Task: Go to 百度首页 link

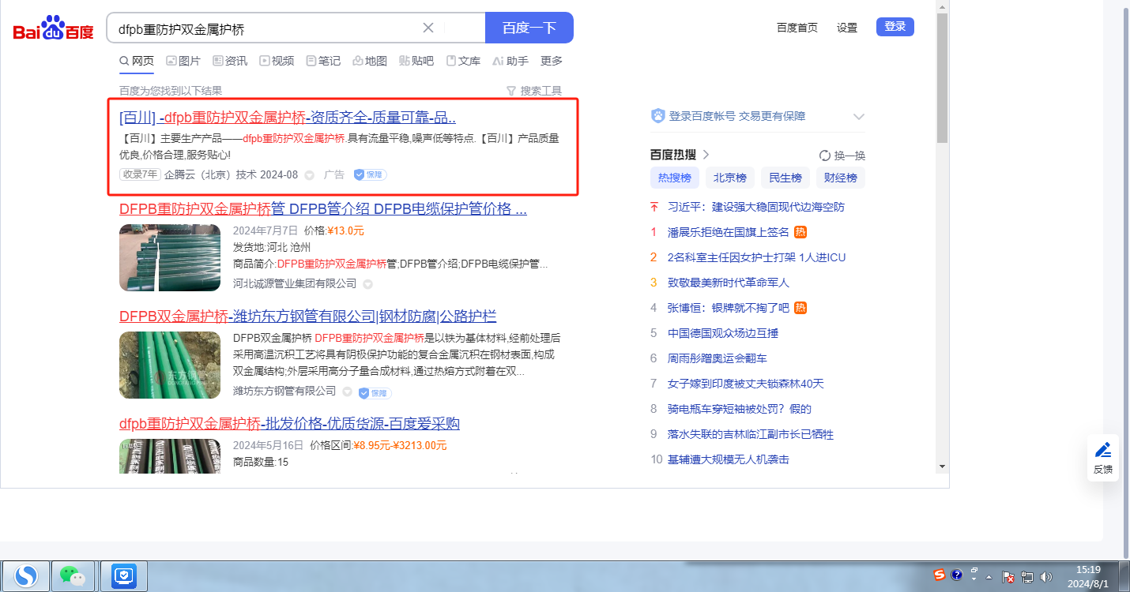Action: pyautogui.click(x=797, y=28)
